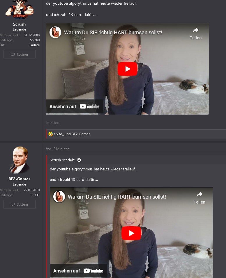The image size is (226, 278).
Task: Click the Melden report link
Action: 53,122
